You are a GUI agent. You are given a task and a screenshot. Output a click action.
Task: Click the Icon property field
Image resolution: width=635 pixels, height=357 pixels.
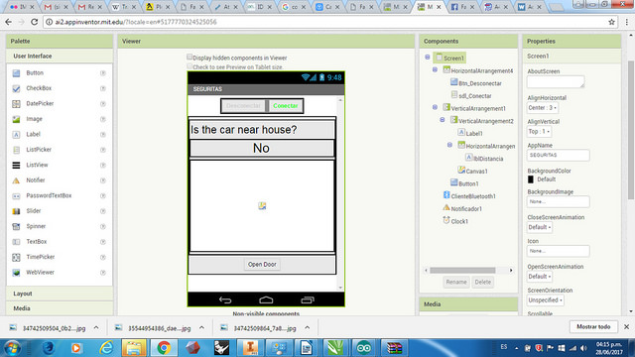[x=558, y=251]
